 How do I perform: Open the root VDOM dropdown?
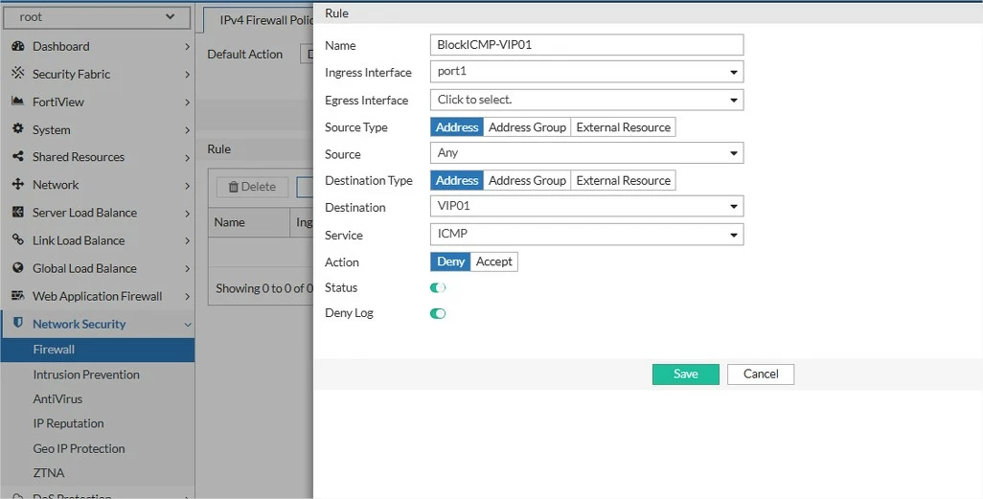(x=97, y=17)
